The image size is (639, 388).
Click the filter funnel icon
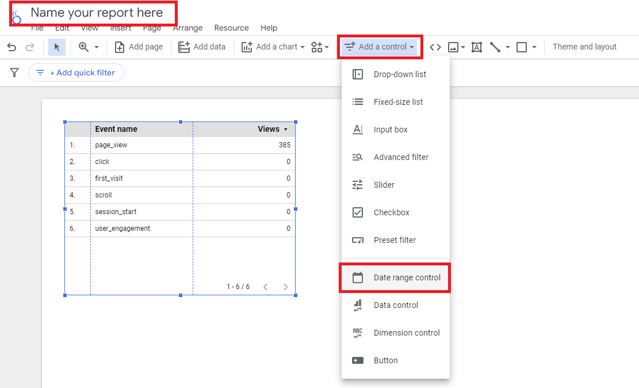[14, 73]
